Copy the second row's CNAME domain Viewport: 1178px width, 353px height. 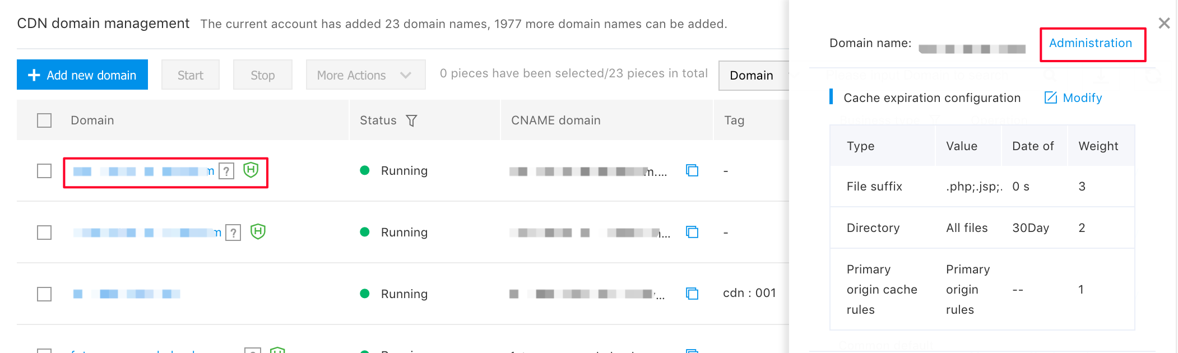click(692, 232)
